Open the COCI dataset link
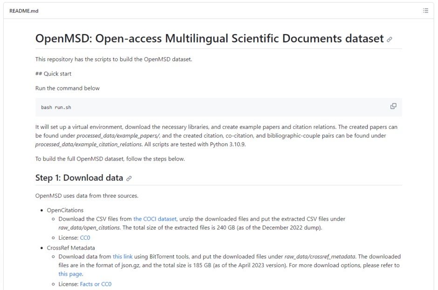 (155, 219)
